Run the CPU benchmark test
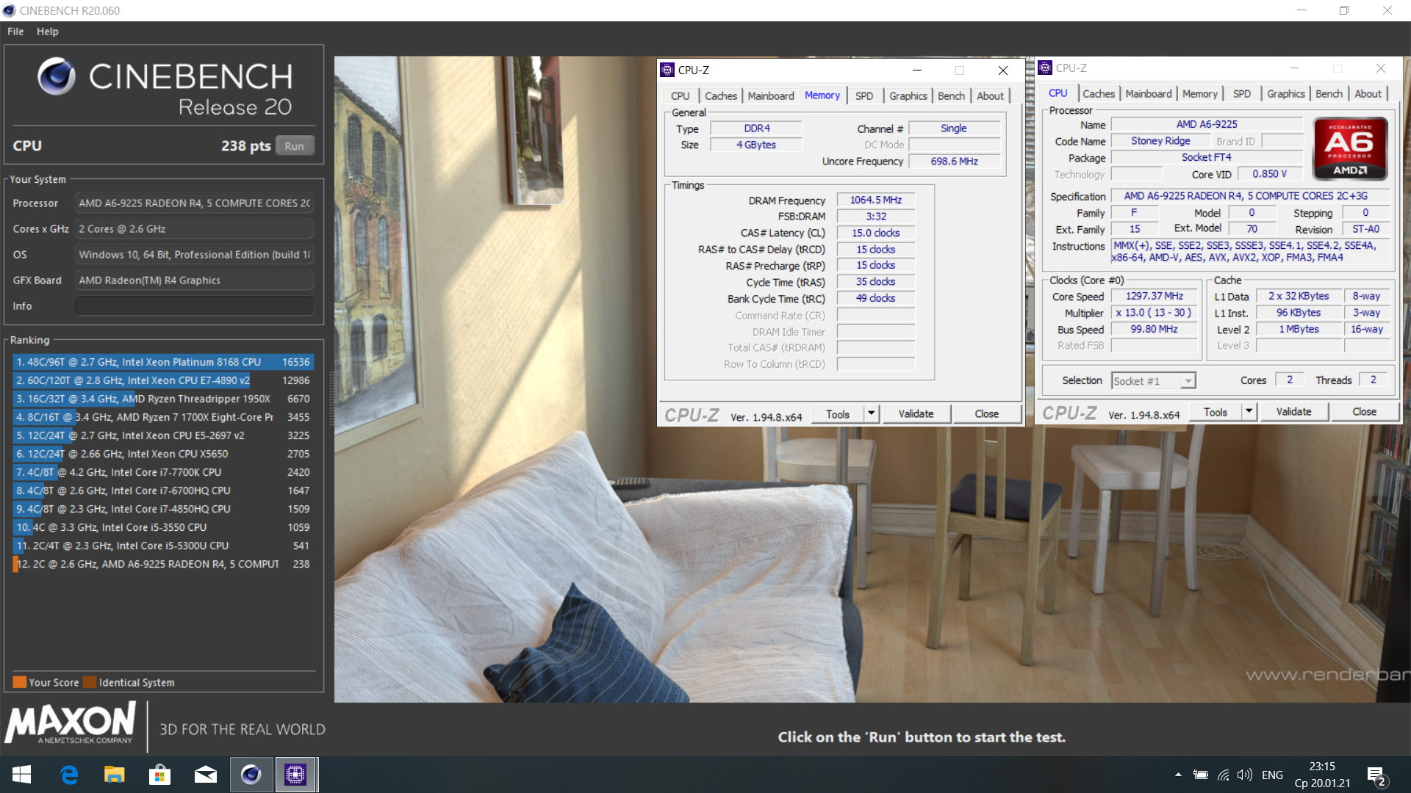Image resolution: width=1411 pixels, height=793 pixels. (295, 145)
